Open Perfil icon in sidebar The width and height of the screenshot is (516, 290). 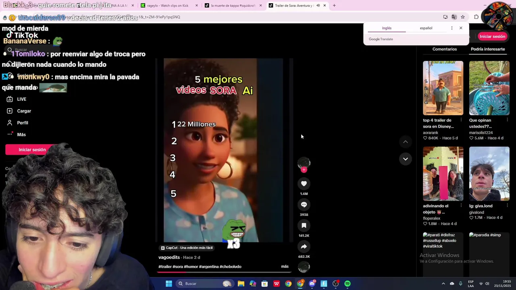[x=10, y=123]
